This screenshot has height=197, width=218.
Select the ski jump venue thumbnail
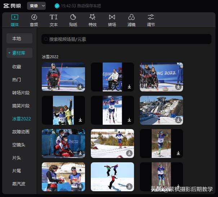pyautogui.click(x=161, y=110)
